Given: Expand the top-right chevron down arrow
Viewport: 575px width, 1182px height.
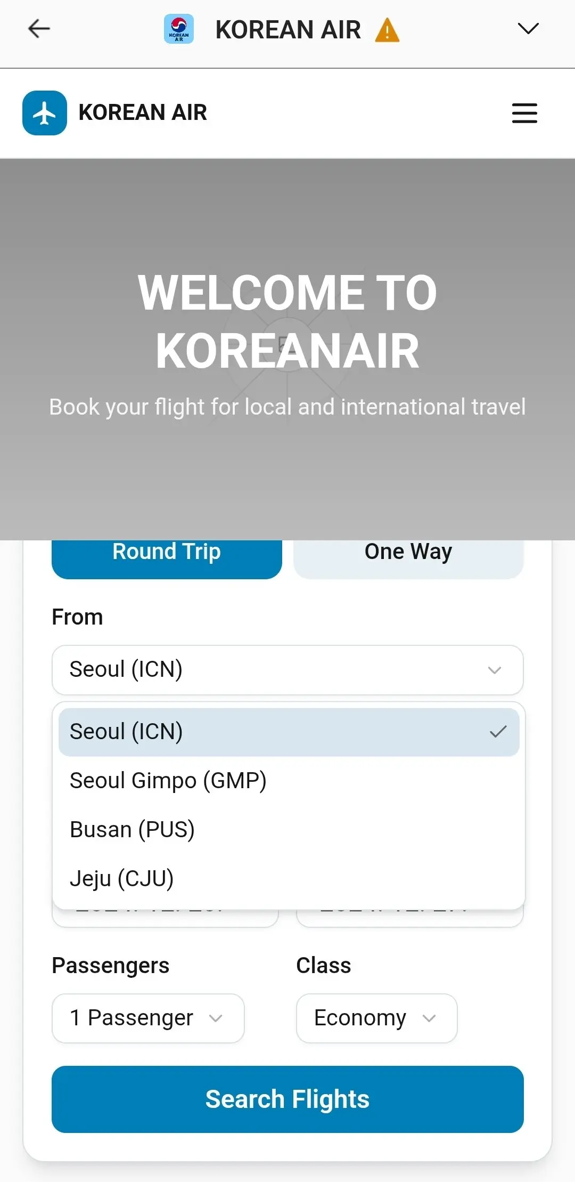Looking at the screenshot, I should pos(528,29).
